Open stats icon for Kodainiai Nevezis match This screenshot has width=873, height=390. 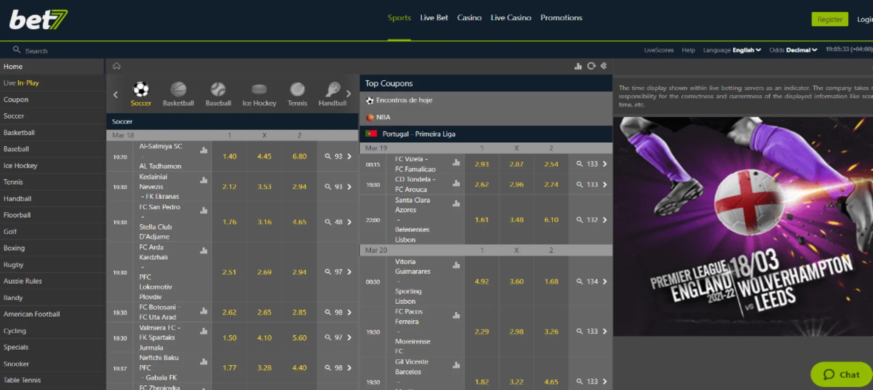[x=204, y=180]
